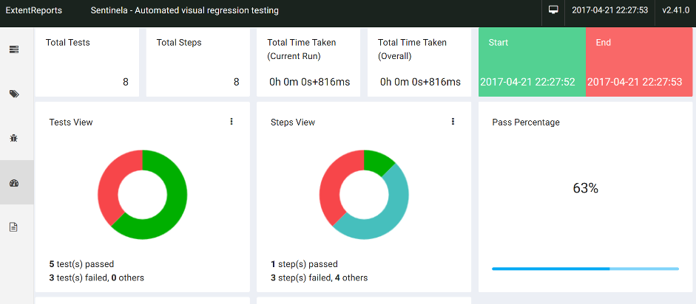Open the exceptions bug icon
Image resolution: width=696 pixels, height=304 pixels.
pyautogui.click(x=14, y=139)
